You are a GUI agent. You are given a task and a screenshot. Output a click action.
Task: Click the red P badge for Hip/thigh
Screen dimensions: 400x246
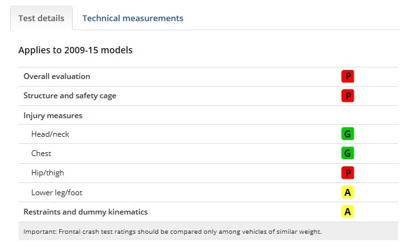coord(348,173)
